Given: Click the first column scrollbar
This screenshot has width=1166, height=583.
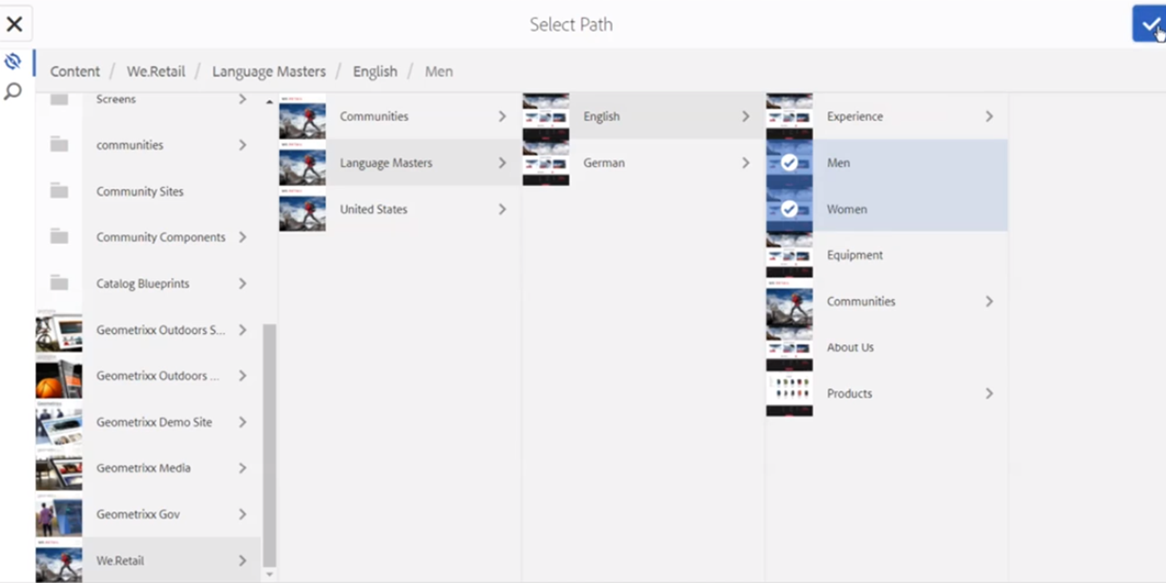Looking at the screenshot, I should (x=269, y=441).
